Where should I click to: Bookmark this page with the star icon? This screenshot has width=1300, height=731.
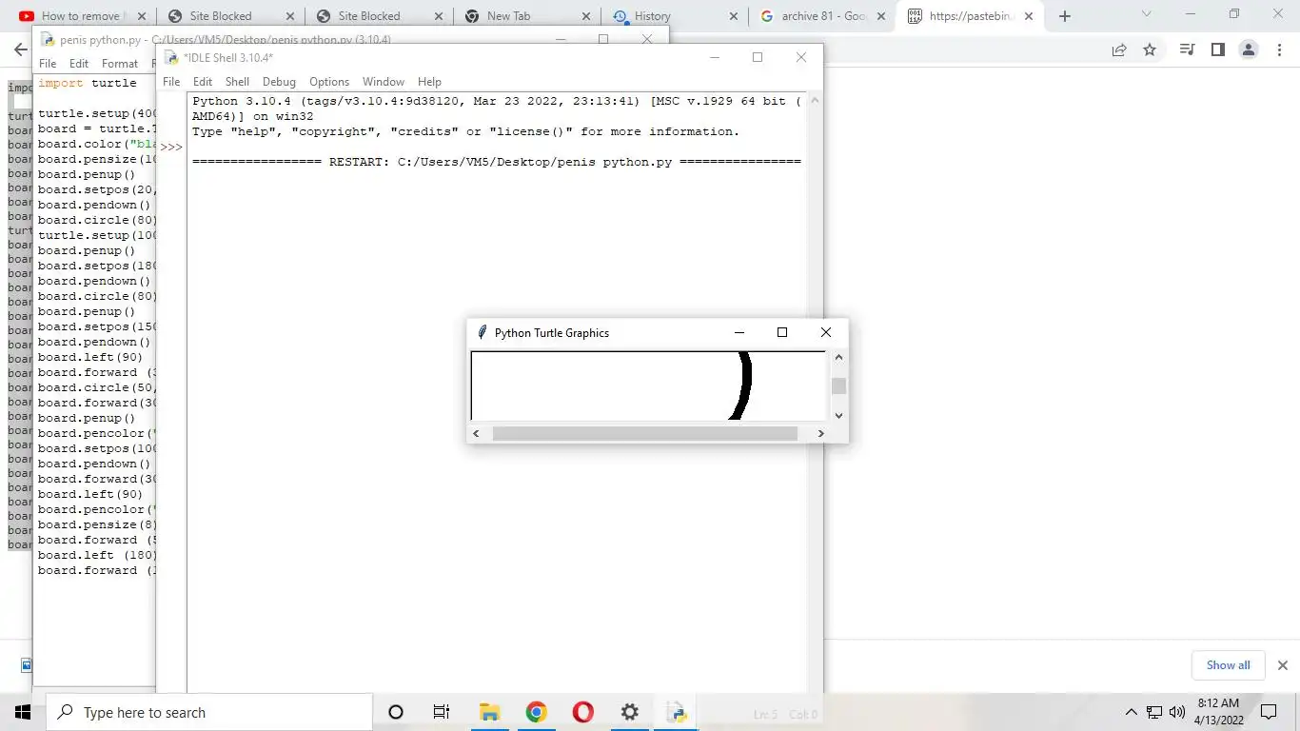point(1150,50)
